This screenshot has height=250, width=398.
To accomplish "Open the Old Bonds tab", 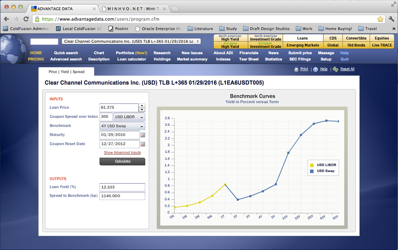I will 356,45.
